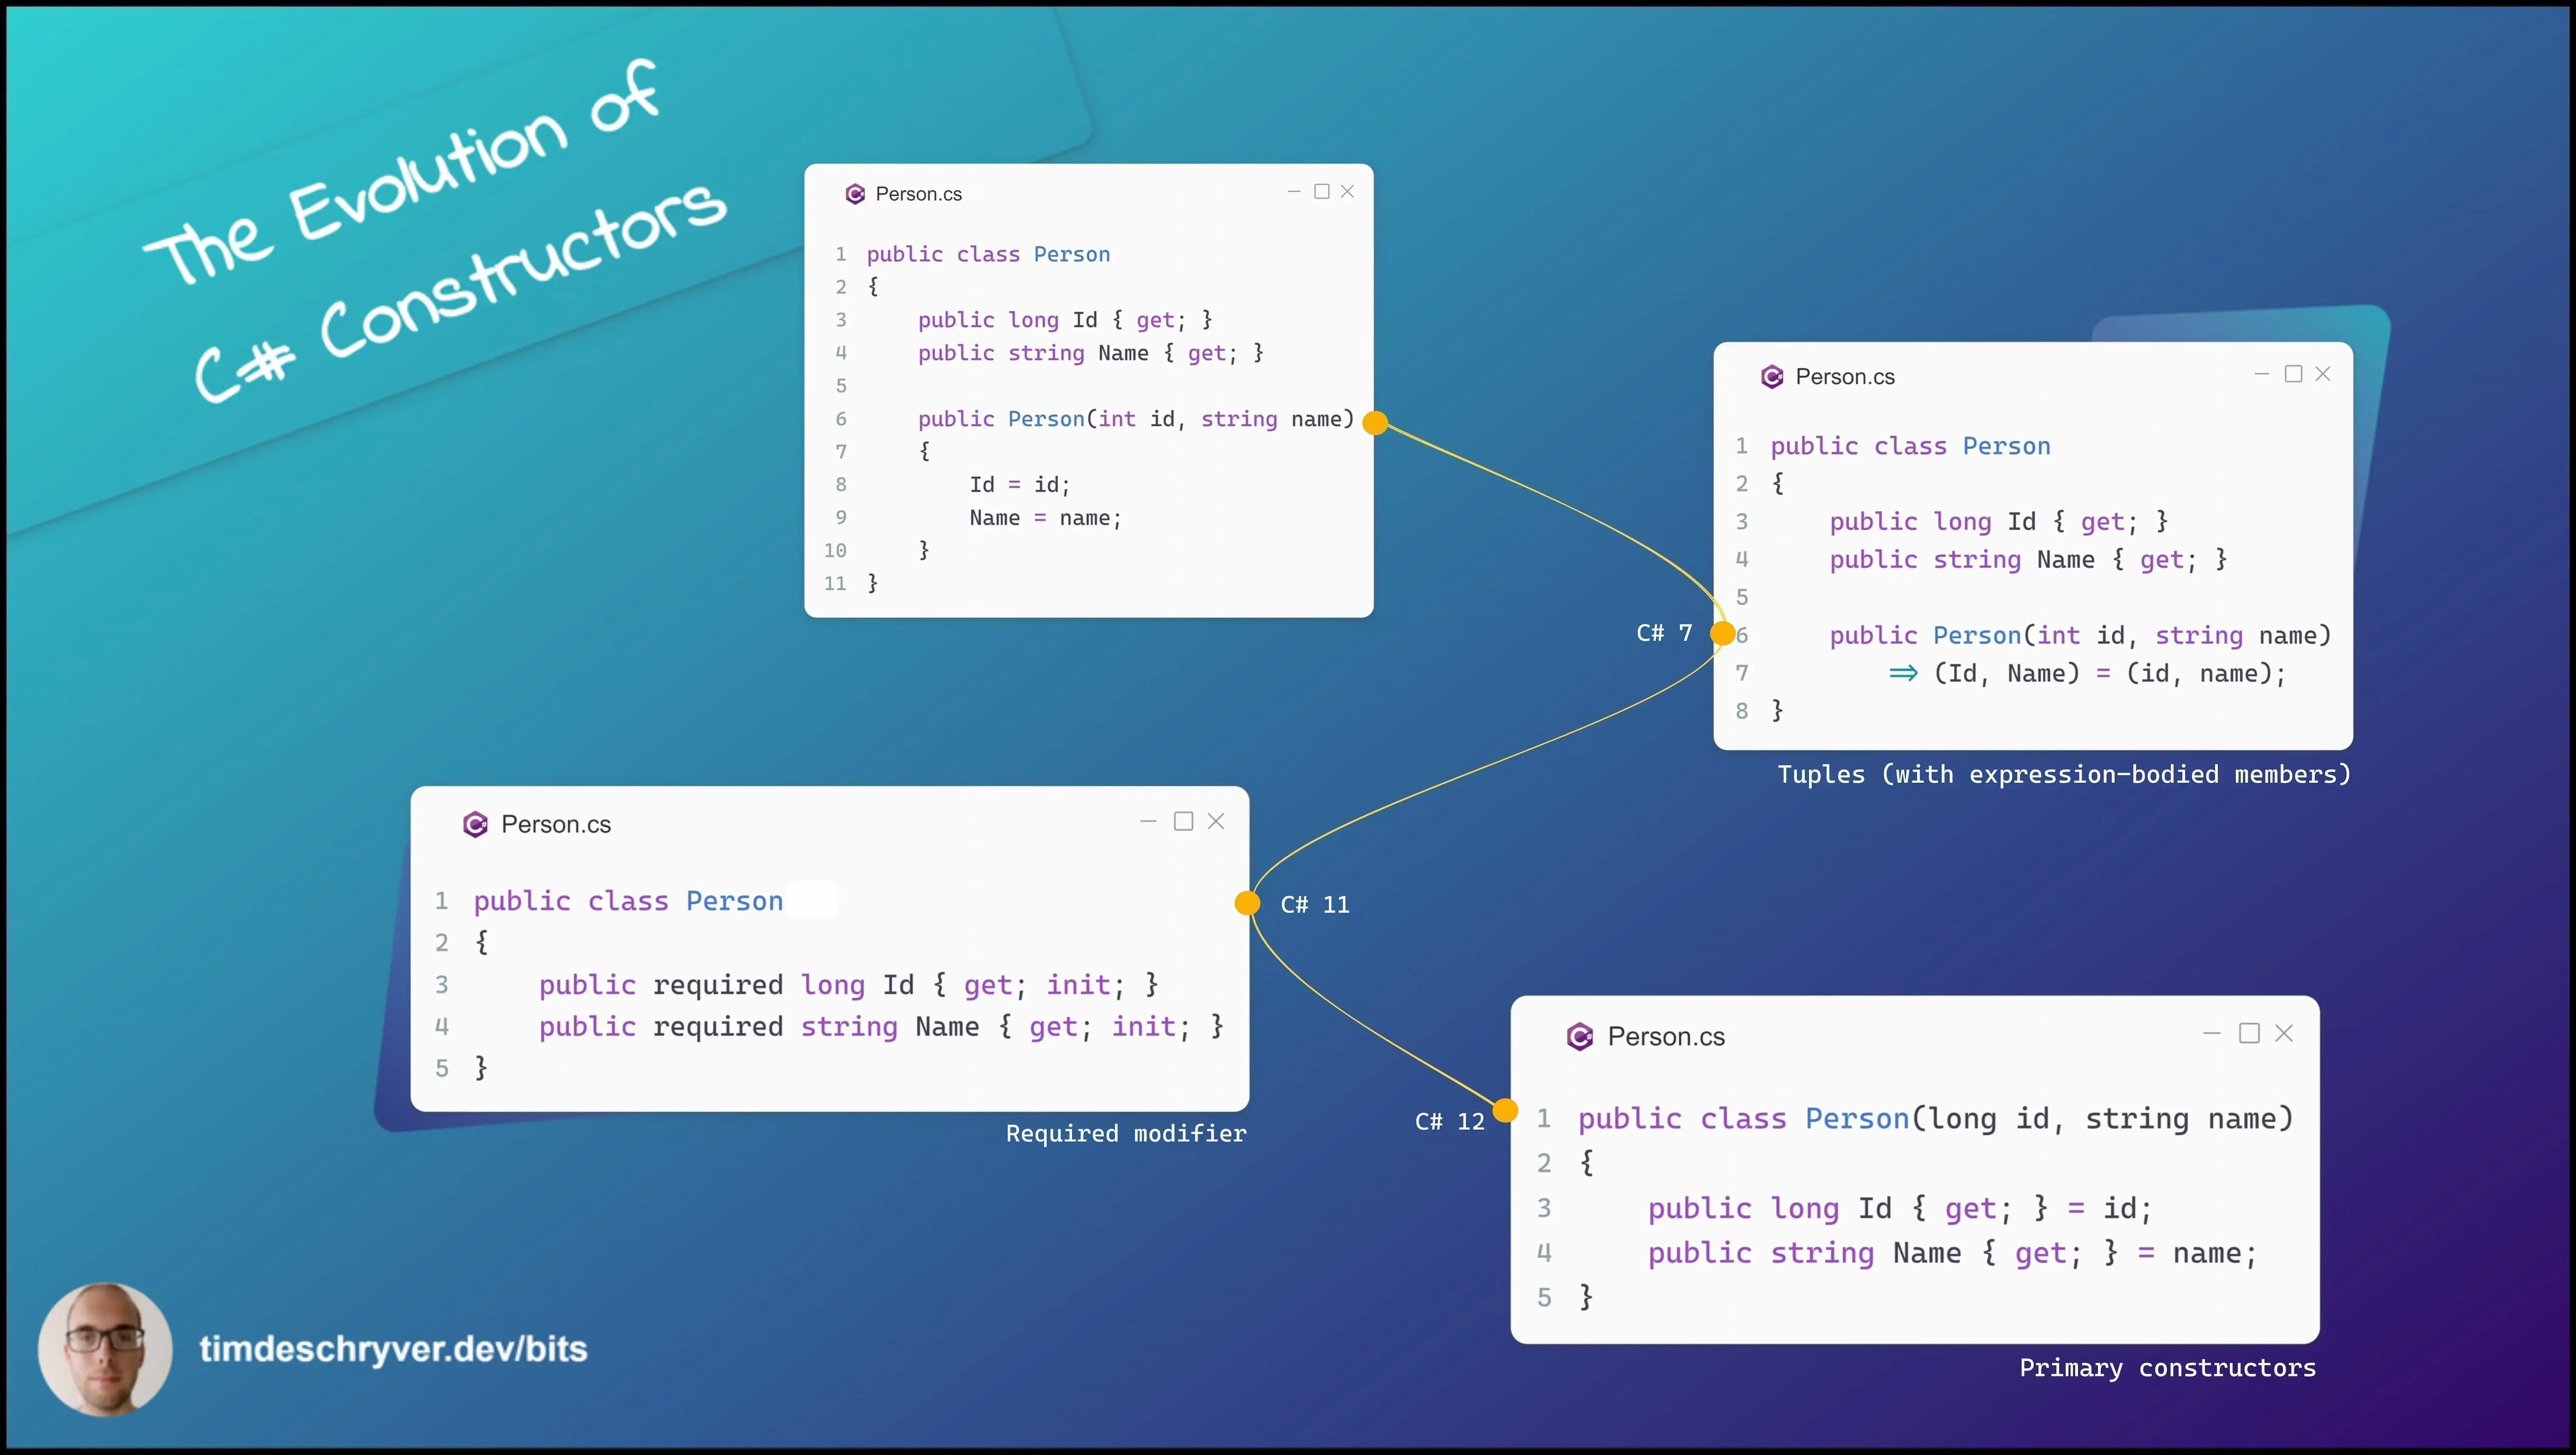
Task: Click 'public long Id { get; } = id;'
Action: pos(1899,1209)
